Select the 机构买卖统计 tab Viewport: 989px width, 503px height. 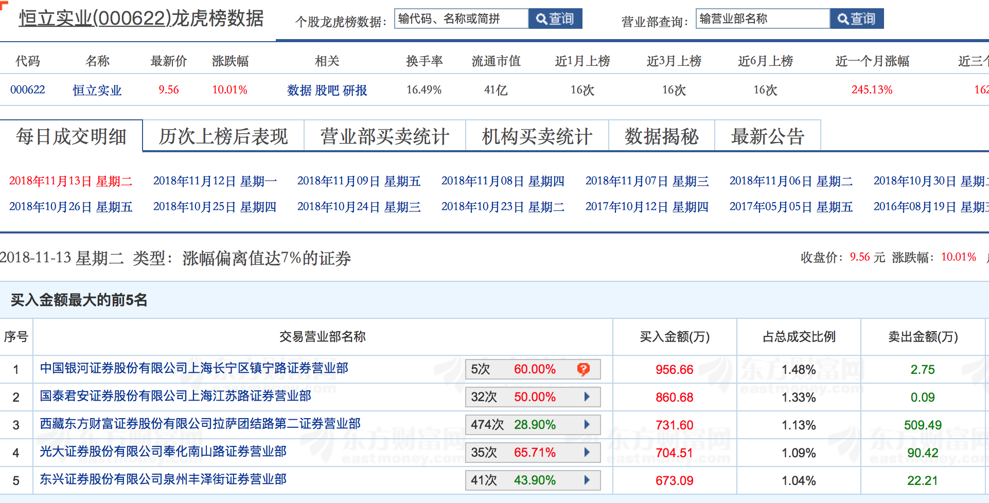(537, 136)
